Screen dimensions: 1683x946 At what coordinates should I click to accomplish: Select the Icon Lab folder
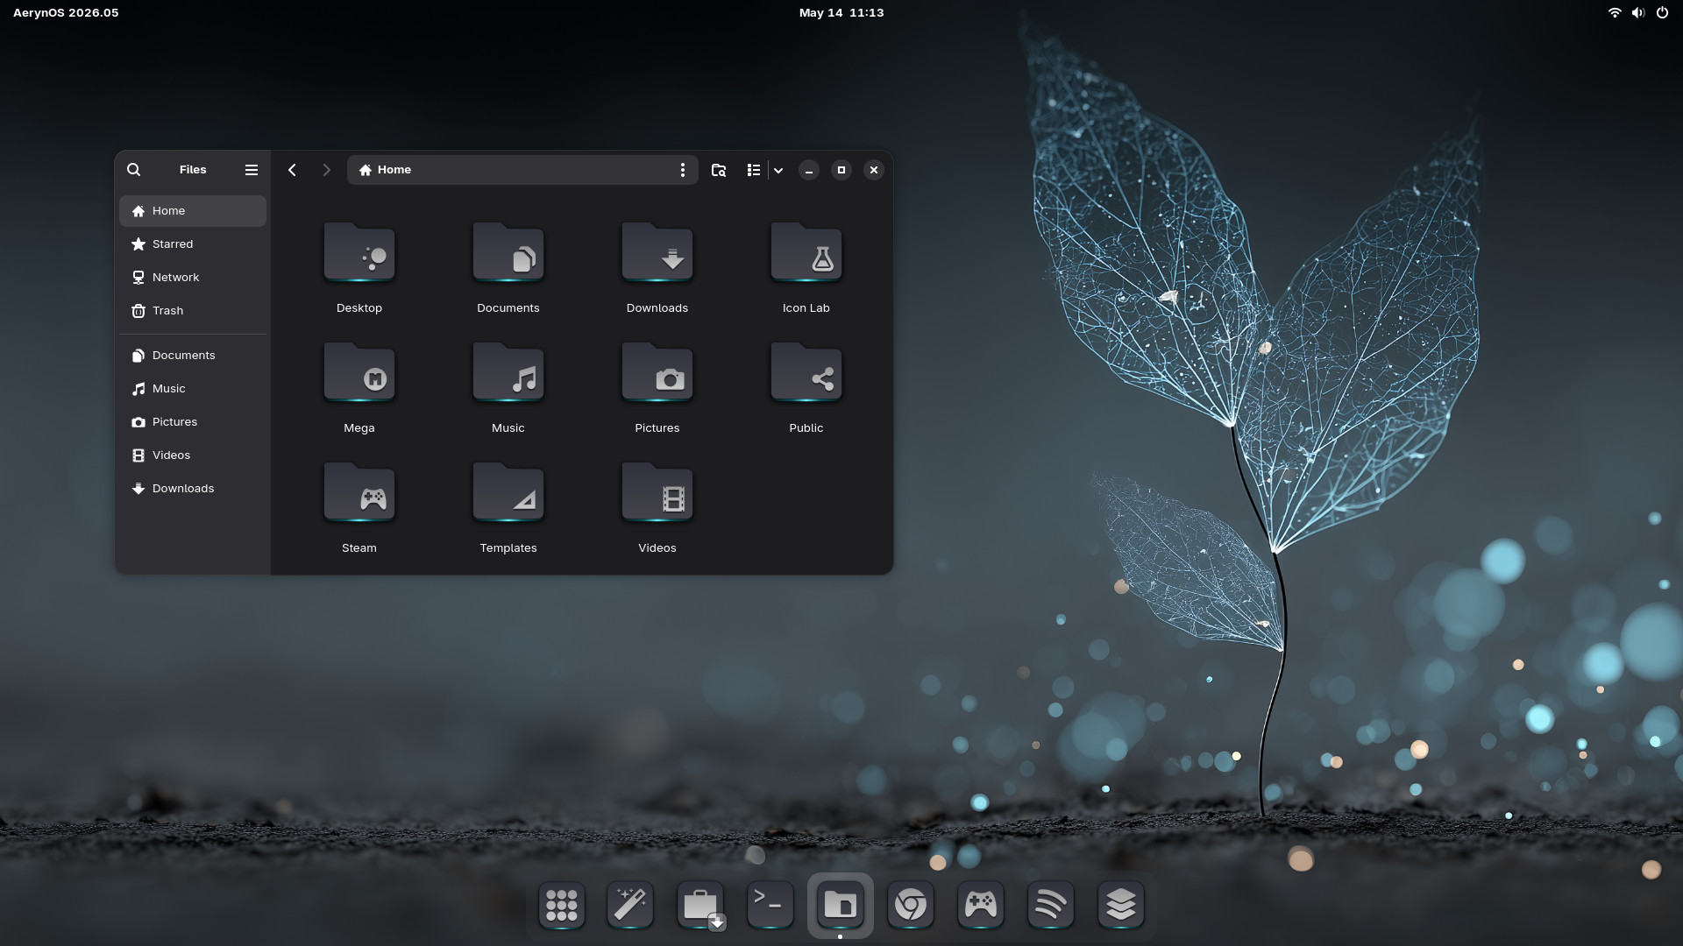[x=806, y=252]
